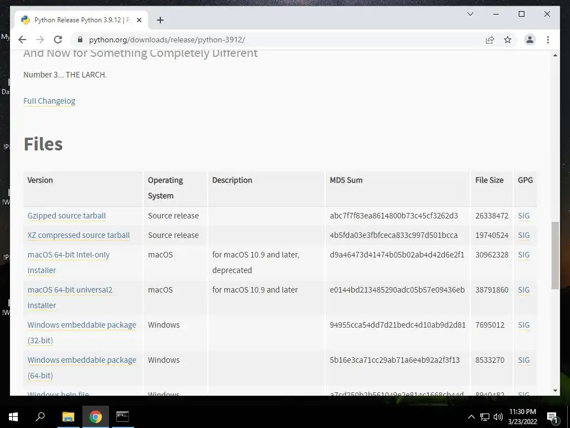The width and height of the screenshot is (570, 428).
Task: Open a new tab with the plus button
Action: tap(160, 20)
